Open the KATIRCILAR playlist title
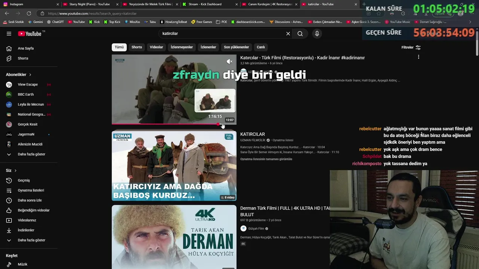This screenshot has height=269, width=479. pos(253,134)
